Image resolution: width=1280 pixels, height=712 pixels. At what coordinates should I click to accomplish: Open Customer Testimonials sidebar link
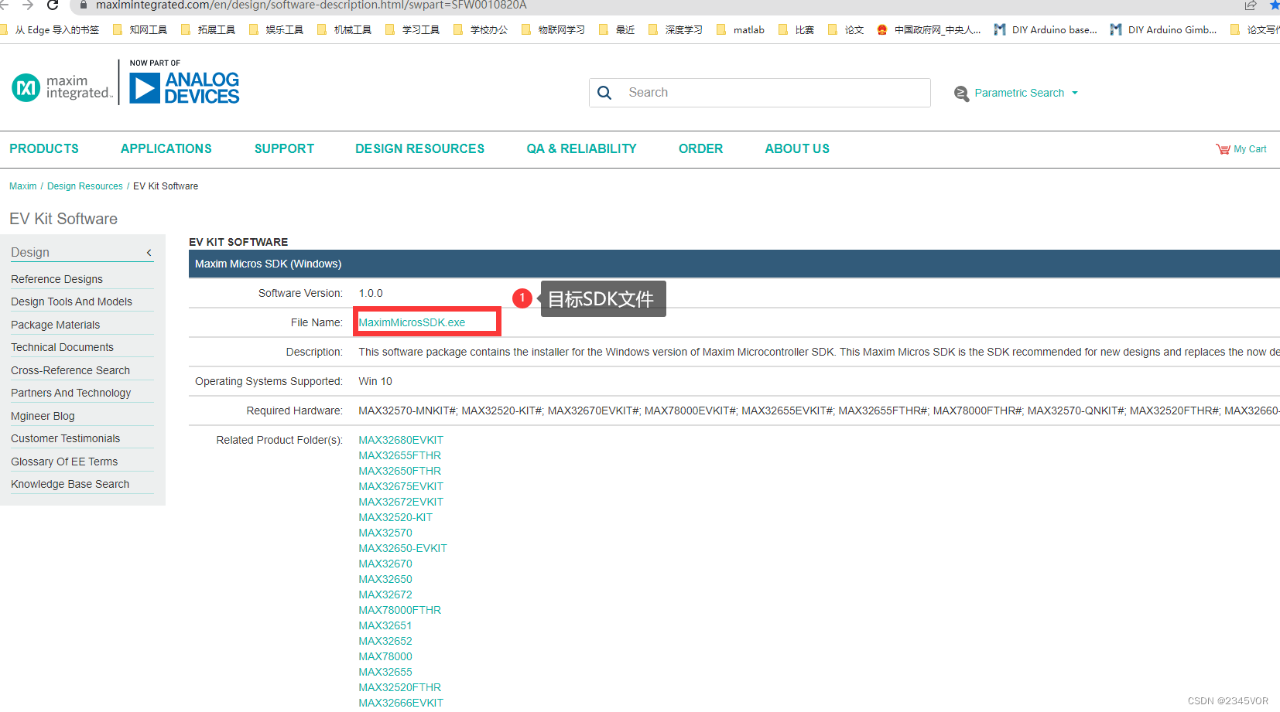(65, 438)
